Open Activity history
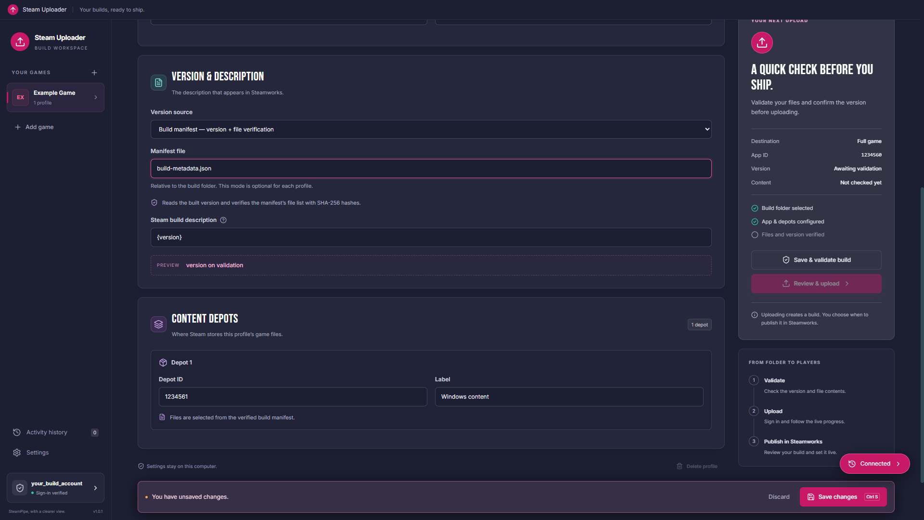 [56, 432]
